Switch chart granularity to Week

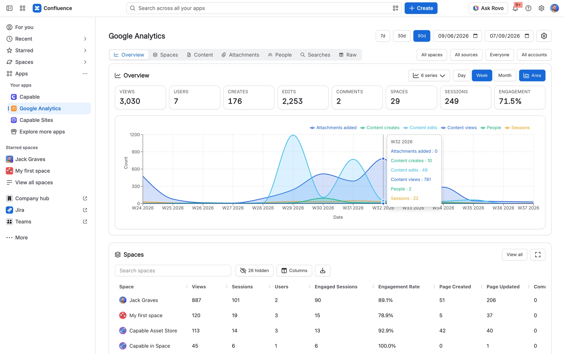click(x=482, y=76)
